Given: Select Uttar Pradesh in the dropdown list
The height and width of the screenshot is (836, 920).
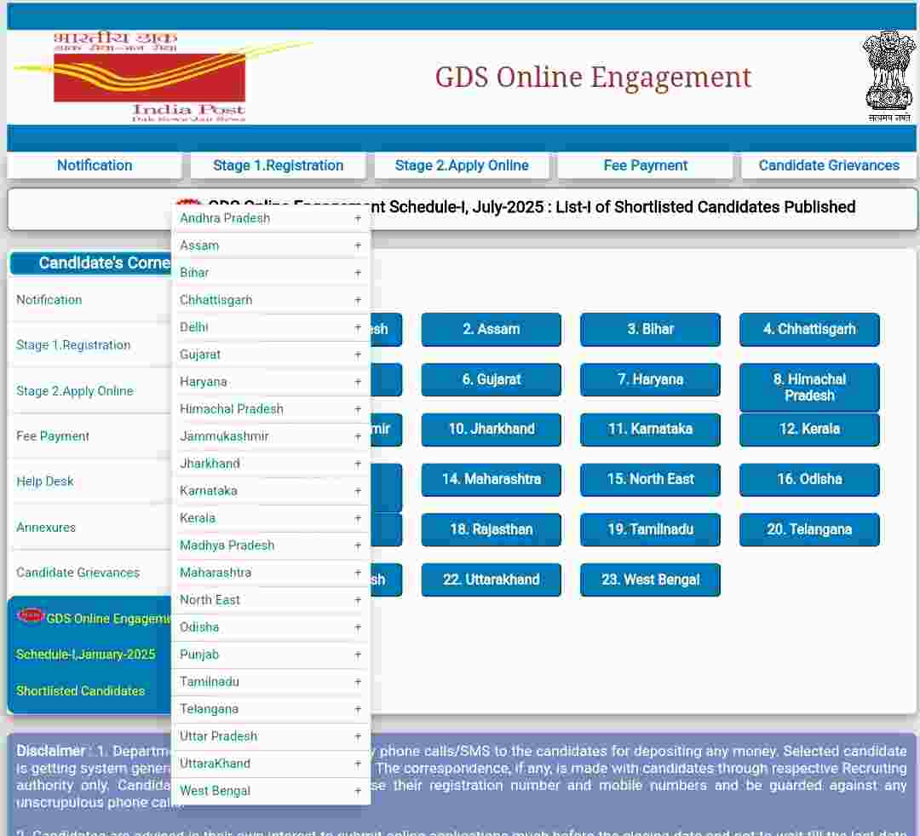Looking at the screenshot, I should pos(271,736).
